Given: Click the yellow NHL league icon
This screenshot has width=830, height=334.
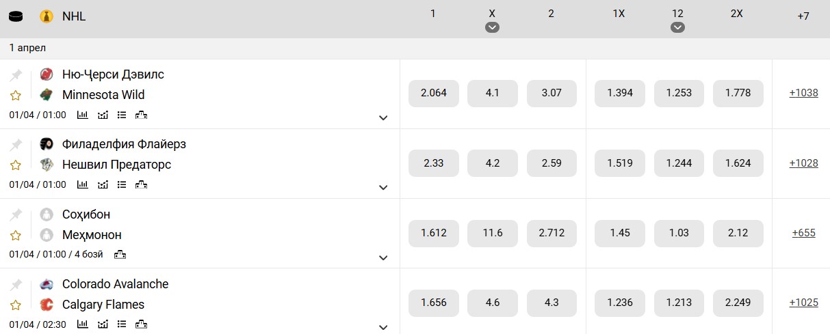Looking at the screenshot, I should click(46, 16).
